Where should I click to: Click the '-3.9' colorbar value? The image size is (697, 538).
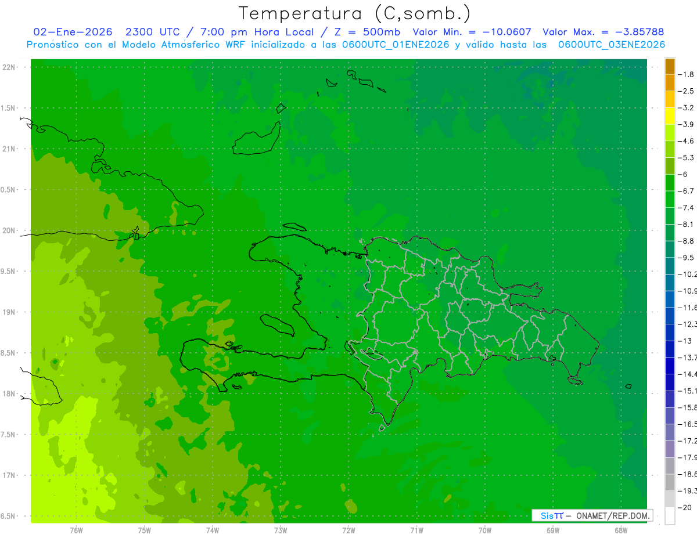click(687, 124)
